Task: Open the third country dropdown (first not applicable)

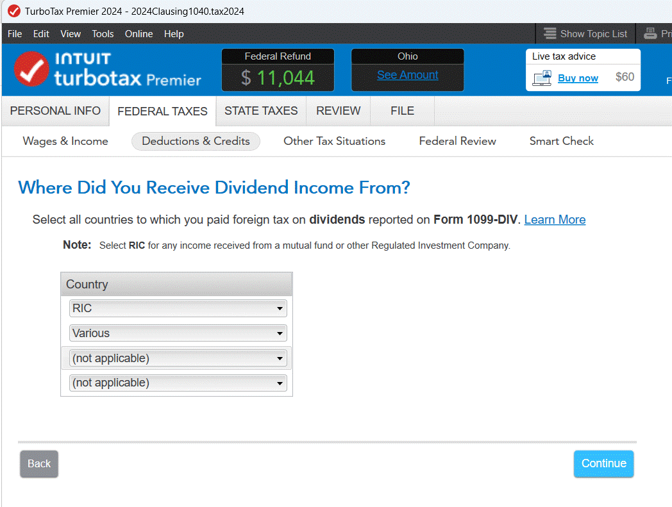Action: point(178,358)
